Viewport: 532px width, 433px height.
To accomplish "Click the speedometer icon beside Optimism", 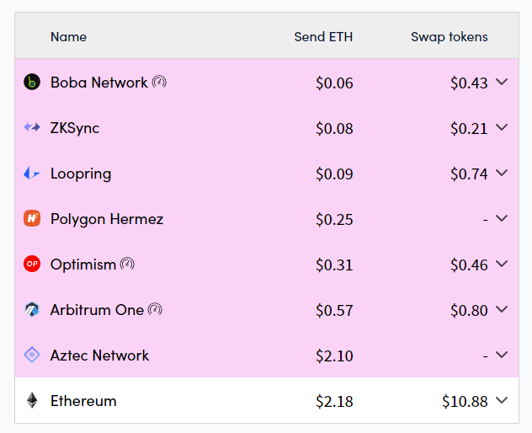I will (x=128, y=264).
